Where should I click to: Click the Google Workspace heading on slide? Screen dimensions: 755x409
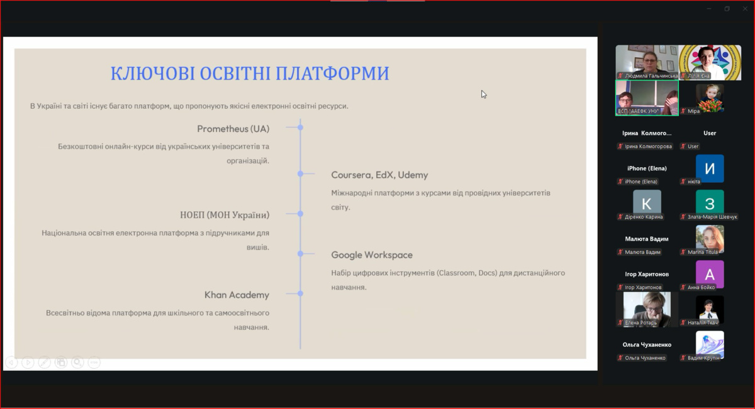point(372,255)
